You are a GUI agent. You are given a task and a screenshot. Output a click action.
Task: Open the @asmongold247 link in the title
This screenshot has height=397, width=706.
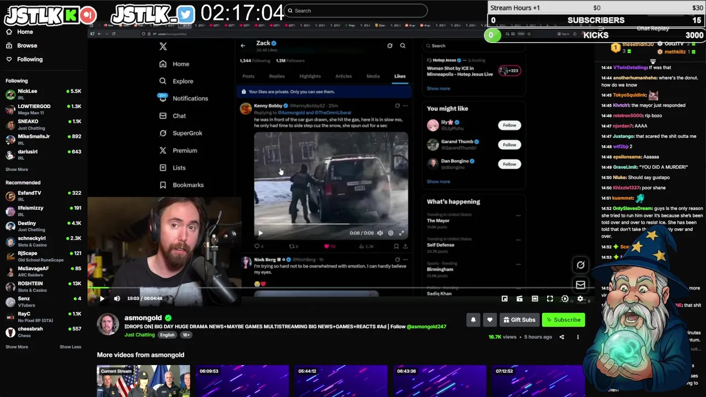[x=426, y=326]
